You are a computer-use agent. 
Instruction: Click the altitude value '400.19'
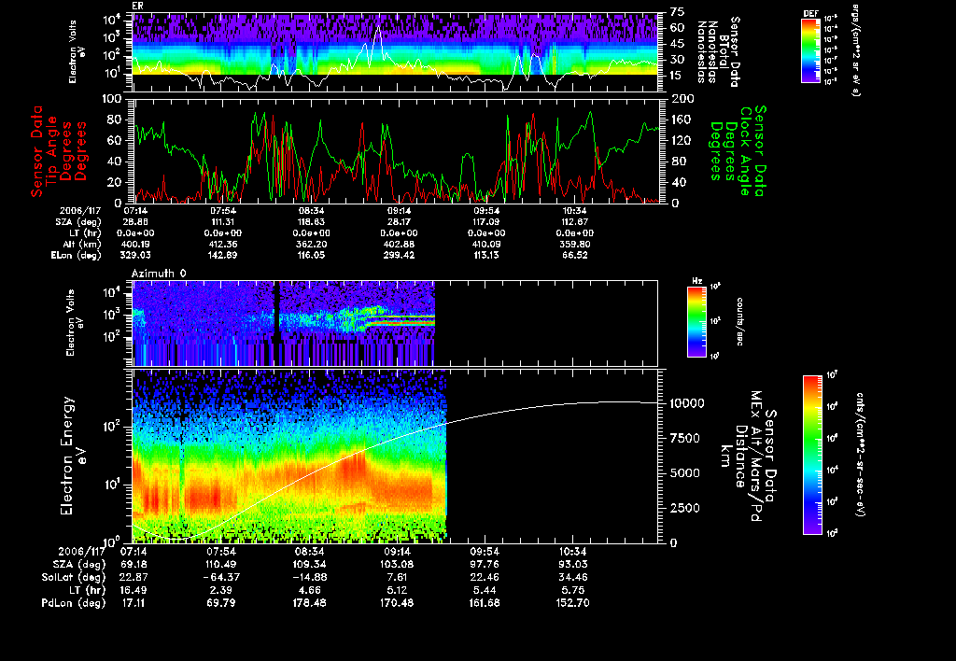click(x=137, y=244)
